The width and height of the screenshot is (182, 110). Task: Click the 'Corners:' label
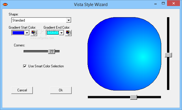(19, 45)
